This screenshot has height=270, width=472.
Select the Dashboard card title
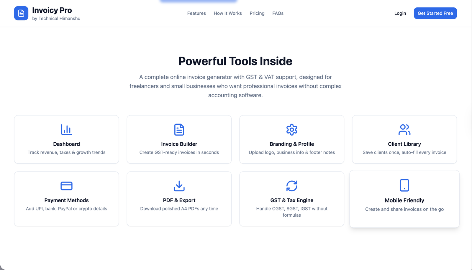66,144
